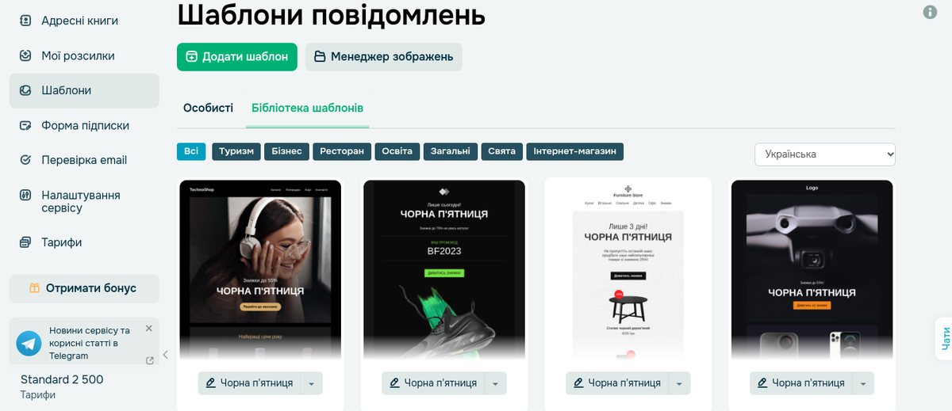Screen dimensions: 952x411
Task: Open the Telegram external link icon
Action: (150, 360)
